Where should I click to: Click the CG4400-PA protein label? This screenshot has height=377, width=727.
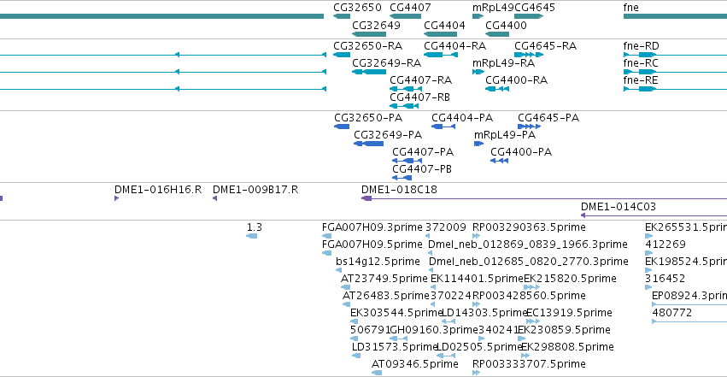[521, 152]
